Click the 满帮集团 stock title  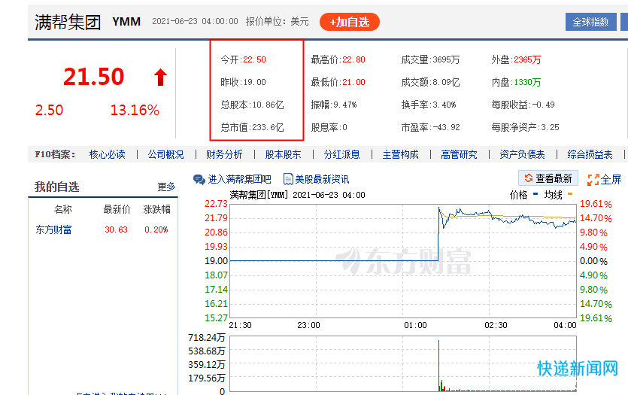tap(68, 22)
